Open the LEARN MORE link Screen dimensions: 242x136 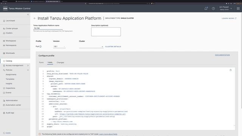click(x=229, y=19)
